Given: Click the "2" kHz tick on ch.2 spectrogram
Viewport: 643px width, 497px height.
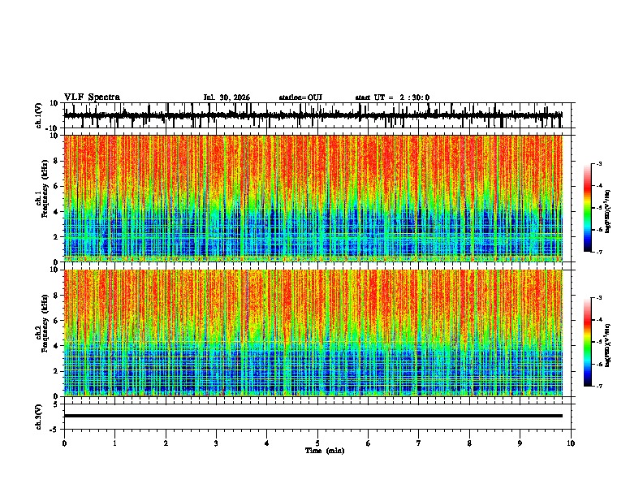Looking at the screenshot, I should (56, 371).
